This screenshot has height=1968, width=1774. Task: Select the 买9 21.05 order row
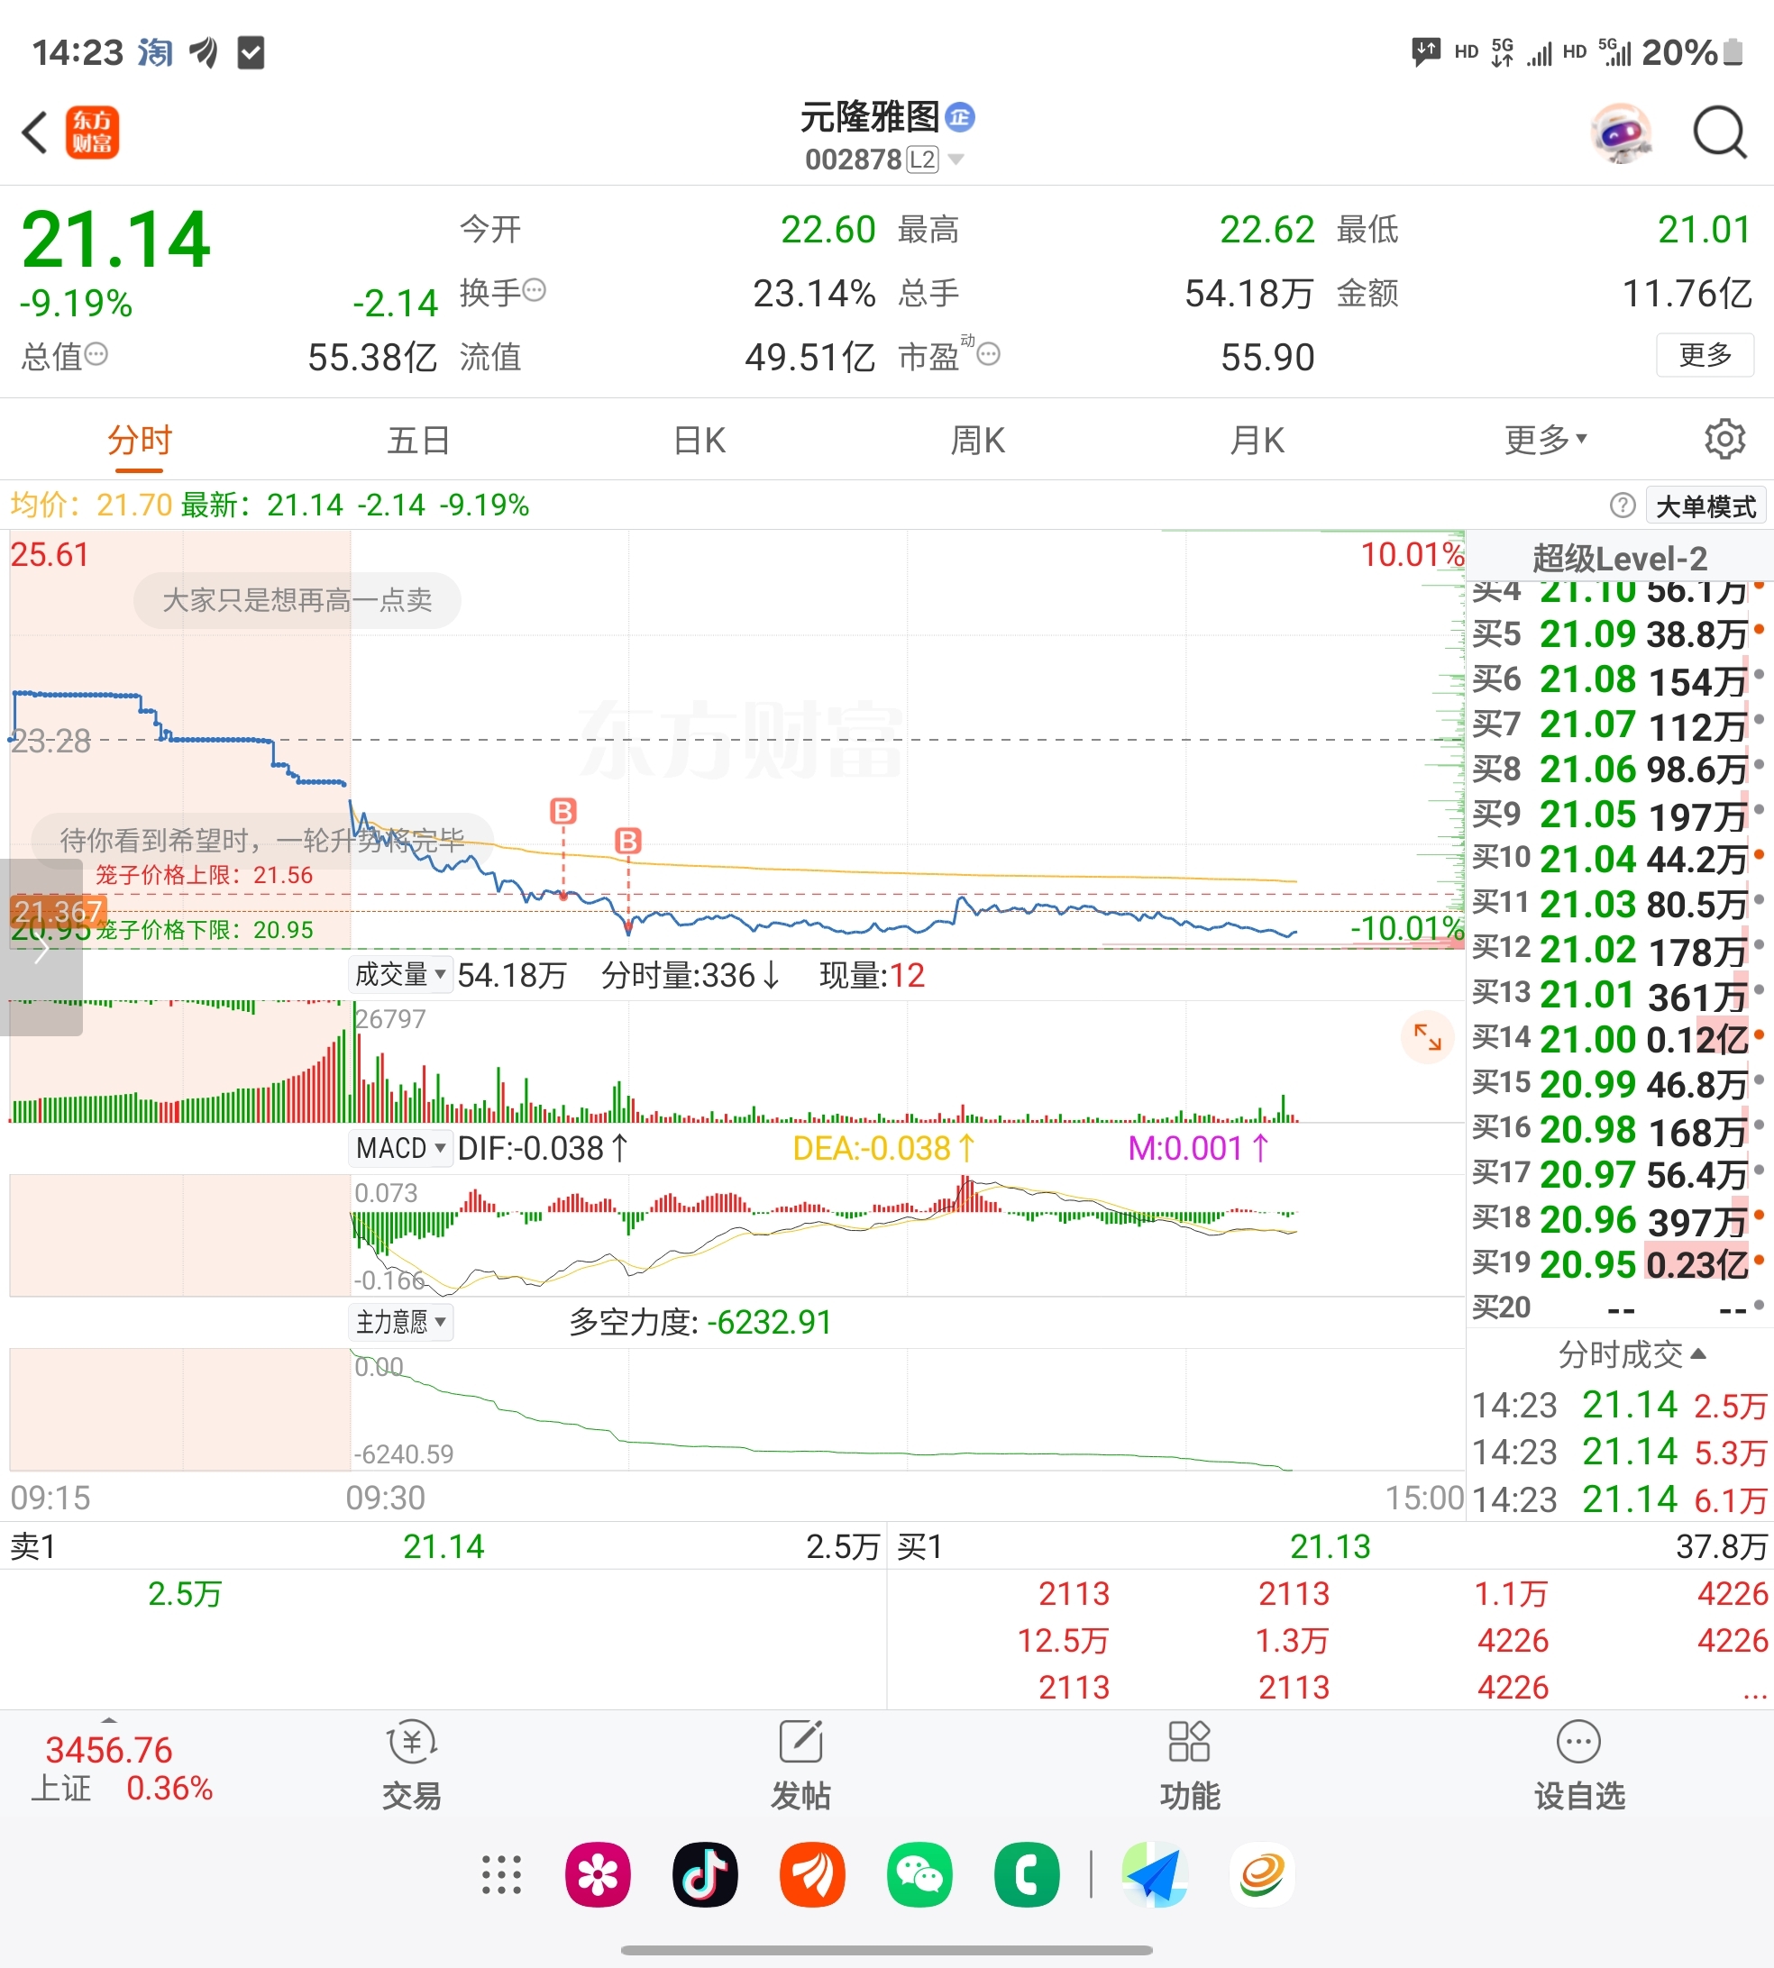[1619, 815]
